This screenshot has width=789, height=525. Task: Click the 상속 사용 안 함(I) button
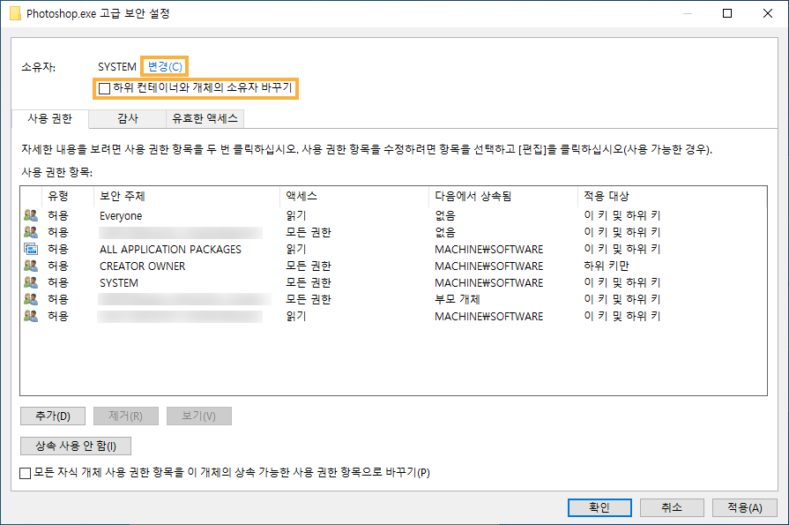coord(75,446)
